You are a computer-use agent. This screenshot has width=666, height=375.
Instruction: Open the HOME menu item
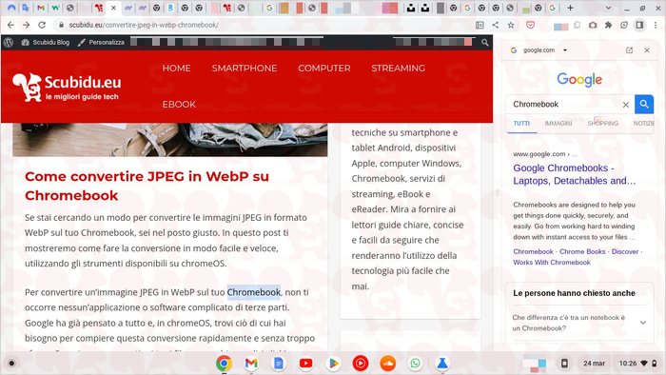coord(176,68)
